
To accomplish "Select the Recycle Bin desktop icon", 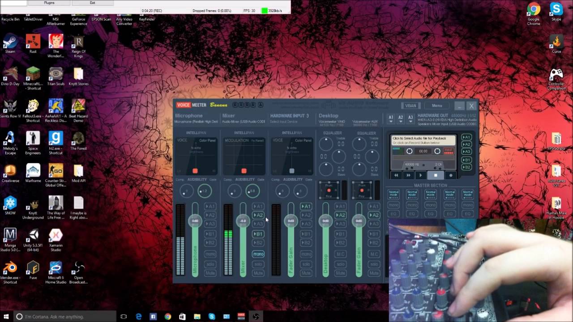I will [x=10, y=18].
